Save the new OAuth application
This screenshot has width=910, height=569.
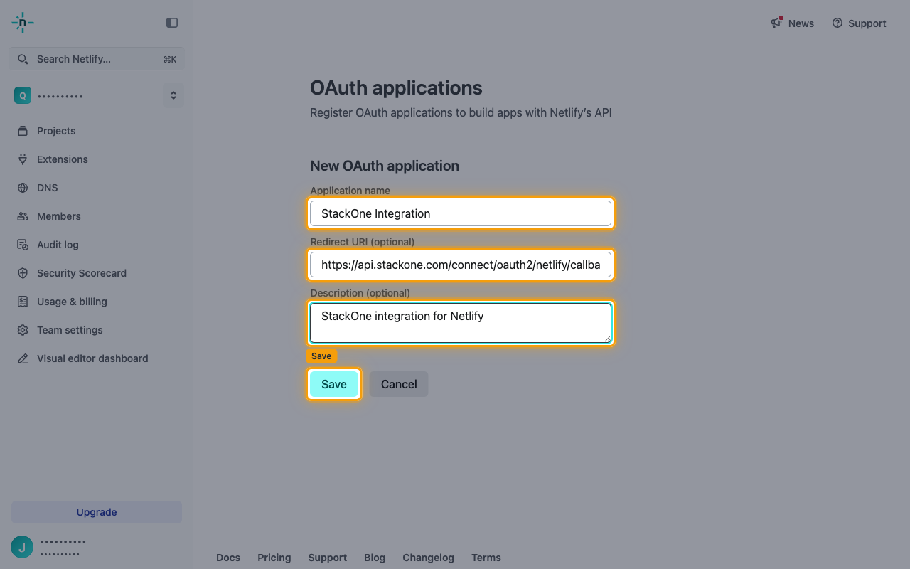(x=334, y=384)
